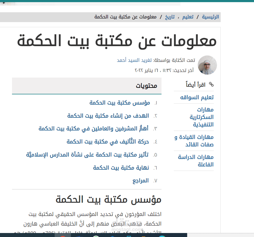The height and width of the screenshot is (237, 254).
Task: Click the author's profile picture
Action: (207, 65)
